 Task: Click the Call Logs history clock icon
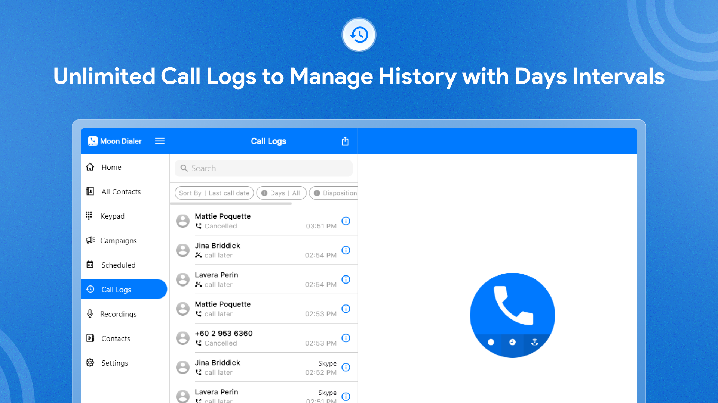pos(90,289)
